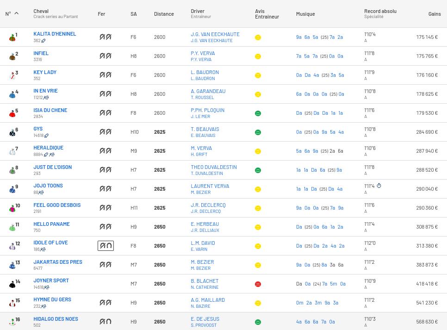
Task: Click the jockey silk icon for horse number 14
Action: 12,284
